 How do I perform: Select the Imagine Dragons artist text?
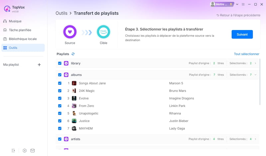pos(182,98)
